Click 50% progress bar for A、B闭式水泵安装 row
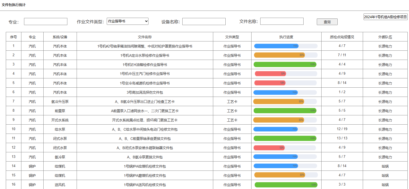Image resolution: width=409 pixels, height=189 pixels. [285, 148]
